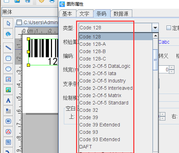Image resolution: width=179 pixels, height=153 pixels.
Task: Choose Code 39 barcode type
Action: 116,117
